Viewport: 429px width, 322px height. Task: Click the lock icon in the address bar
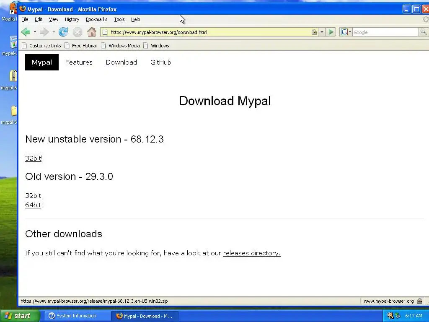coord(314,32)
